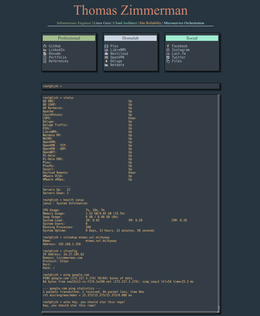Open the References link
Screen dimensions: 260x316
[x=58, y=61]
